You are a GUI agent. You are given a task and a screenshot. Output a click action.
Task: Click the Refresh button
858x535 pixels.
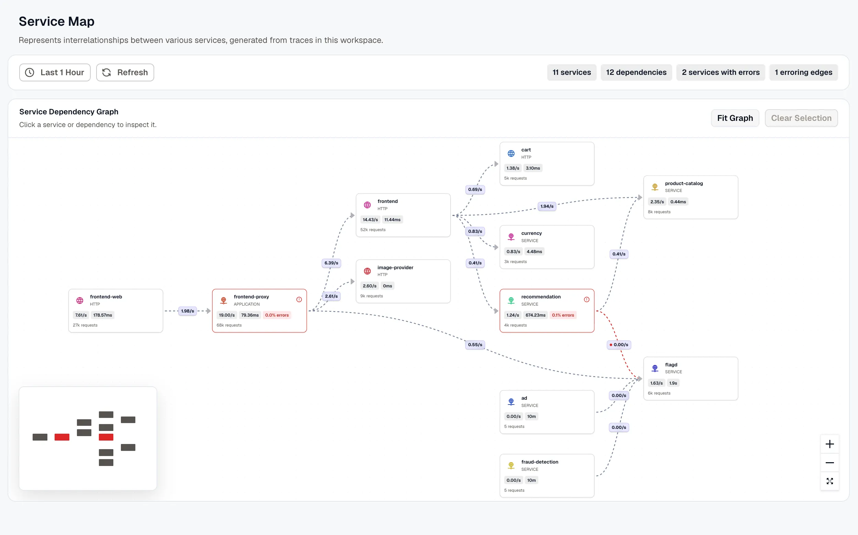pyautogui.click(x=125, y=72)
